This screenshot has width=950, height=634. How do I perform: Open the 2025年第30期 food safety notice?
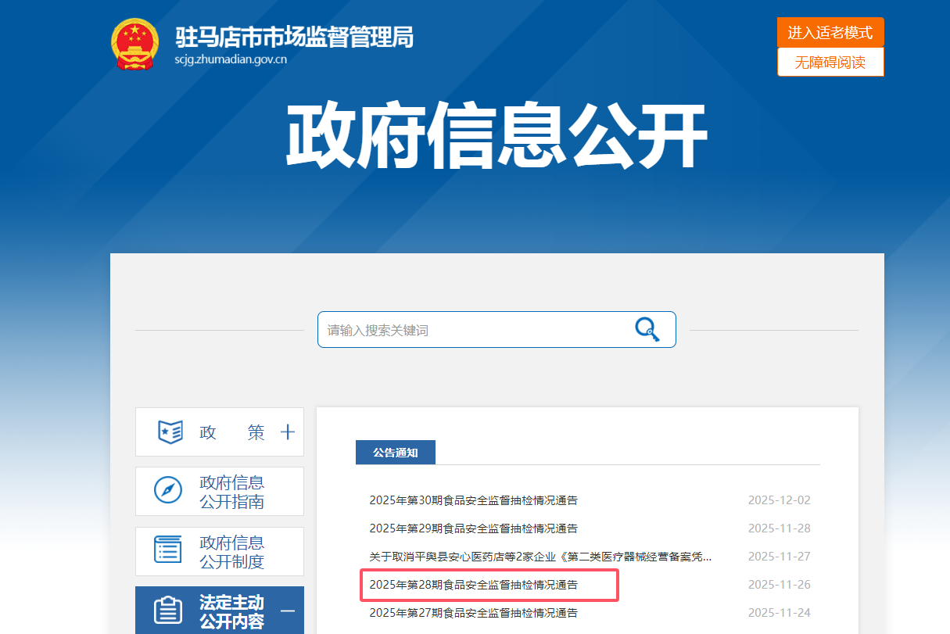pos(473,500)
